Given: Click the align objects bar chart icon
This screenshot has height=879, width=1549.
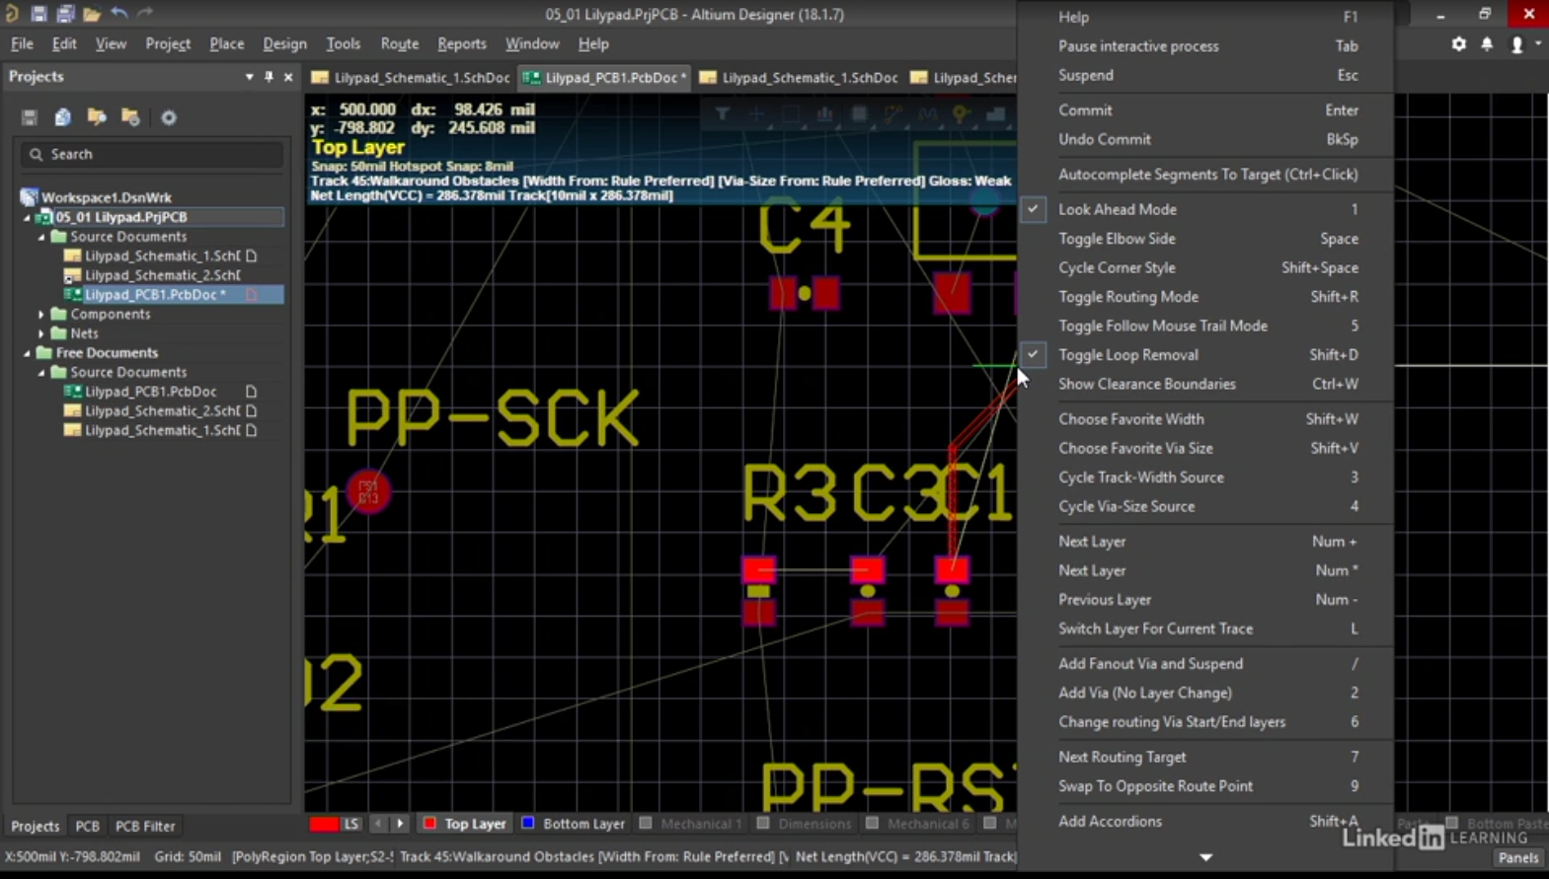Looking at the screenshot, I should [824, 114].
